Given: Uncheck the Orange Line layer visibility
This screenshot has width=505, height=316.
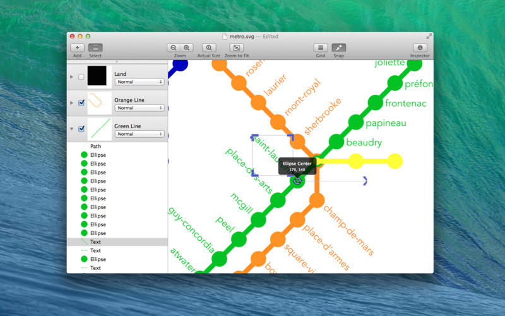Looking at the screenshot, I should (81, 103).
